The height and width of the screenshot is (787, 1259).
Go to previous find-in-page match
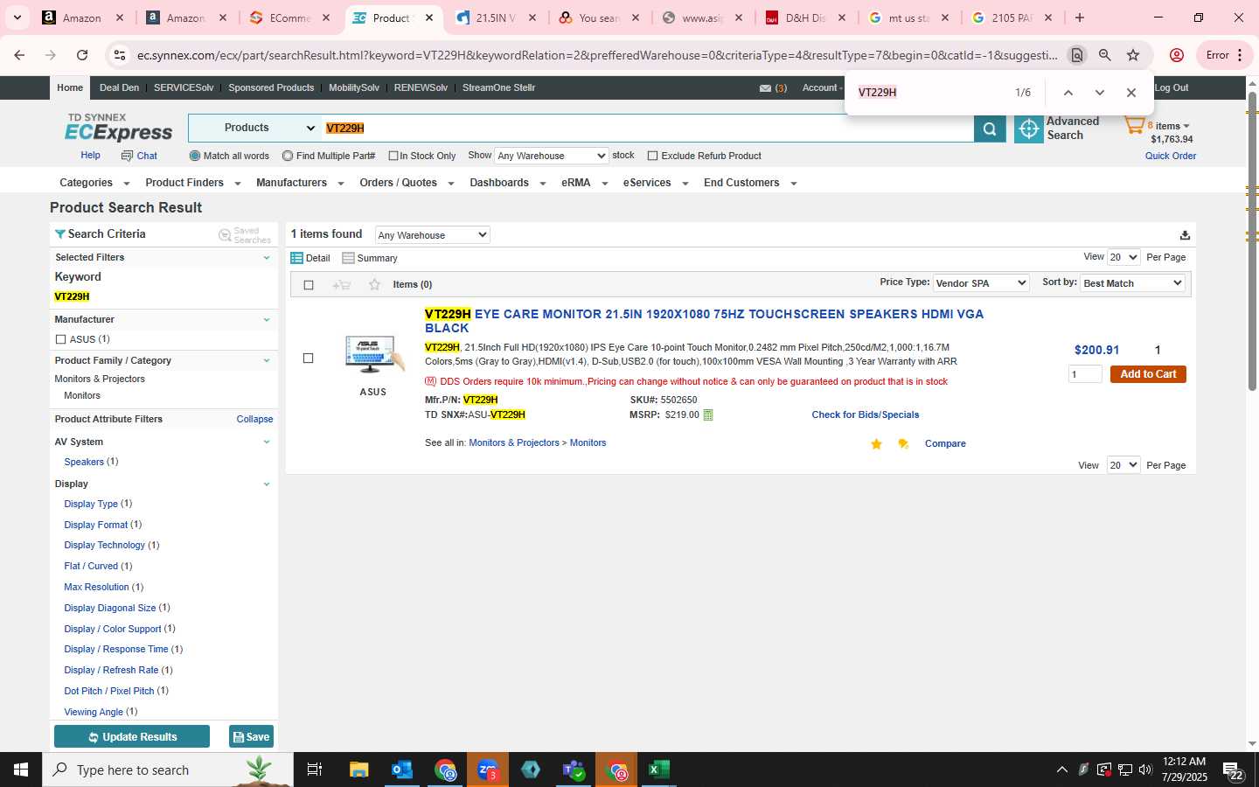click(x=1068, y=93)
